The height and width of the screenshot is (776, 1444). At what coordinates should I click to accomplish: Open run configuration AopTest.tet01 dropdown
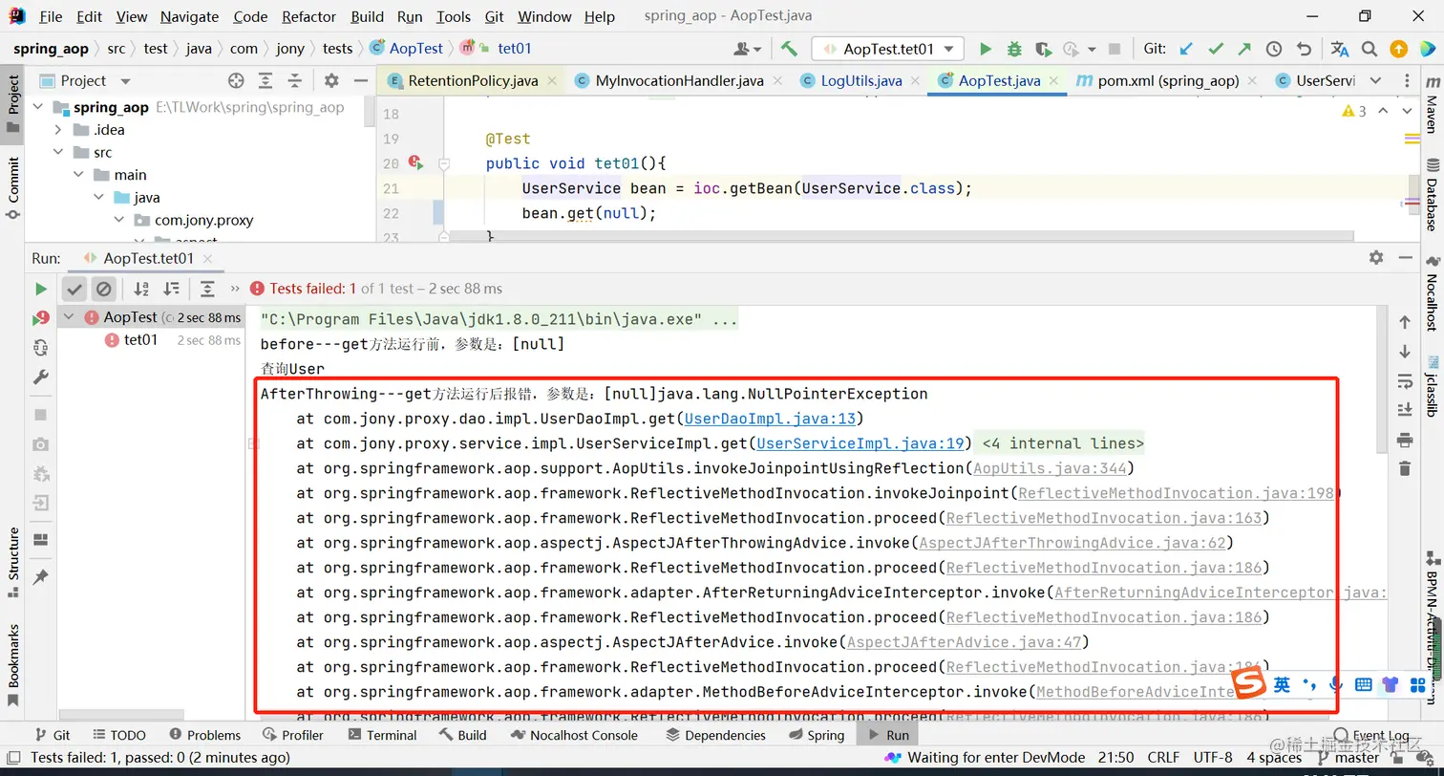point(887,49)
